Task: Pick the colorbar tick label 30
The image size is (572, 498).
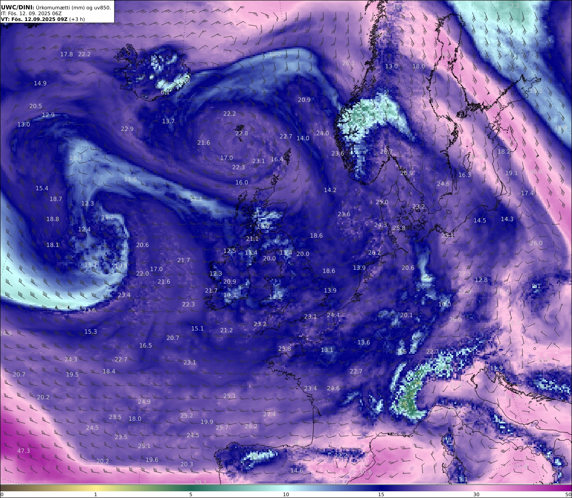Action: click(476, 494)
